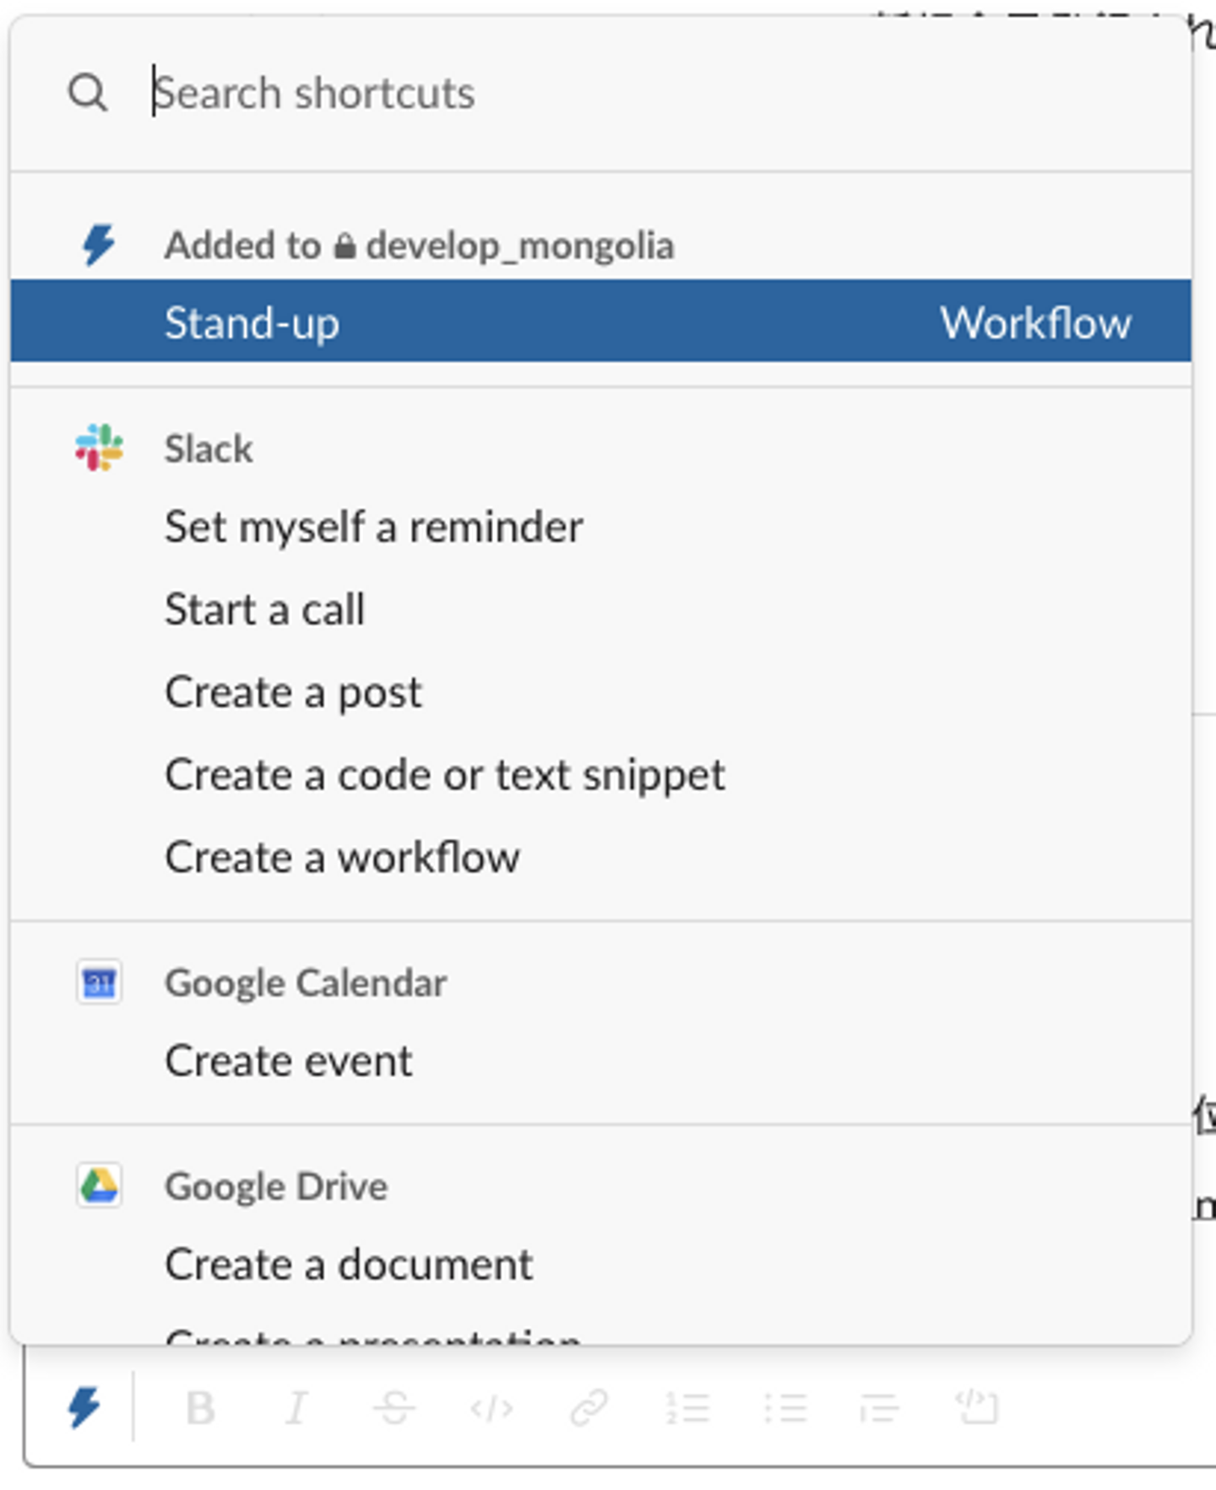Choose Create a code or text snippet
This screenshot has width=1216, height=1490.
point(444,776)
